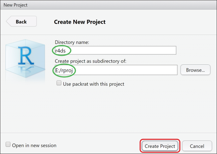
Task: Cancel the new project dialog
Action: (x=197, y=146)
